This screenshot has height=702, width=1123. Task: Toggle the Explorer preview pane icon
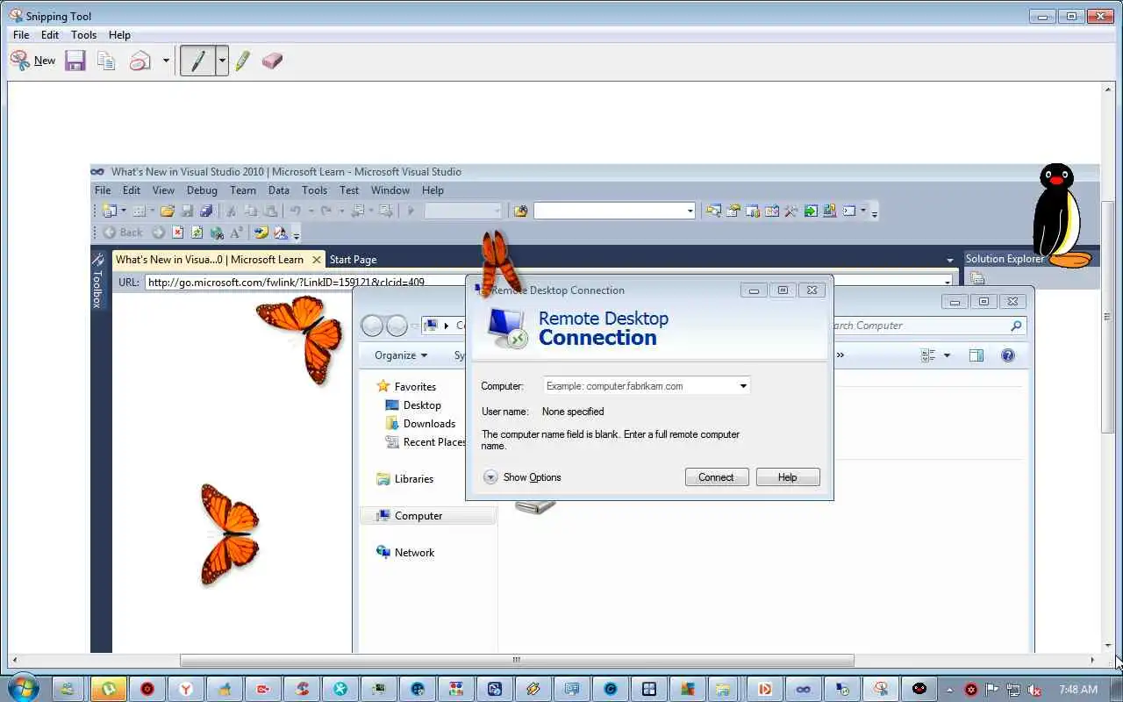point(976,355)
